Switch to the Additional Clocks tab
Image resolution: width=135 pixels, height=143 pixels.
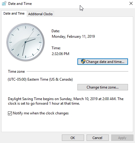40,14
